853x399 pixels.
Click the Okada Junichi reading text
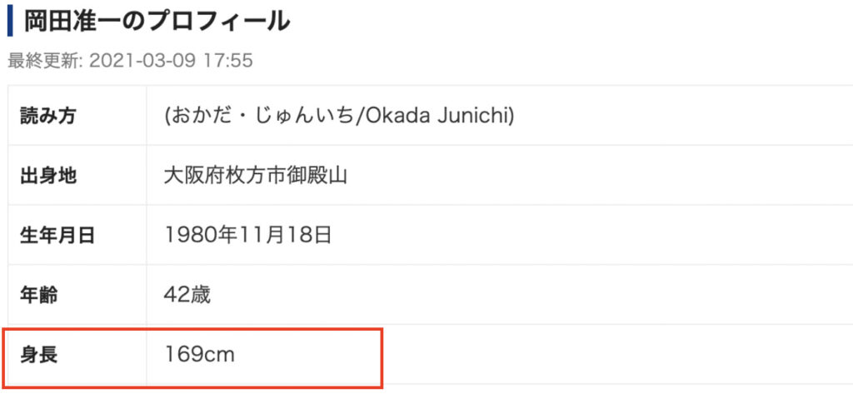[440, 116]
